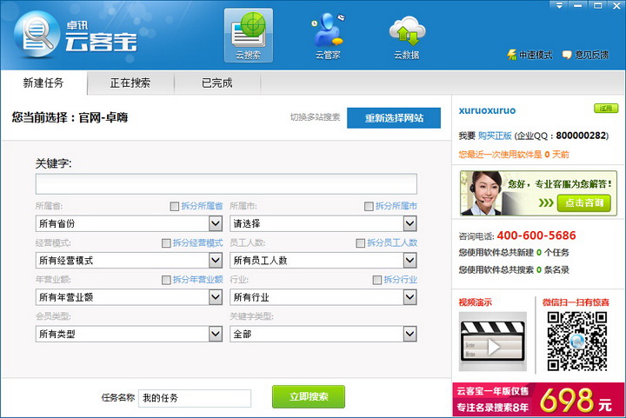The image size is (626, 418).
Task: Click the 试用 trial badge
Action: [606, 108]
